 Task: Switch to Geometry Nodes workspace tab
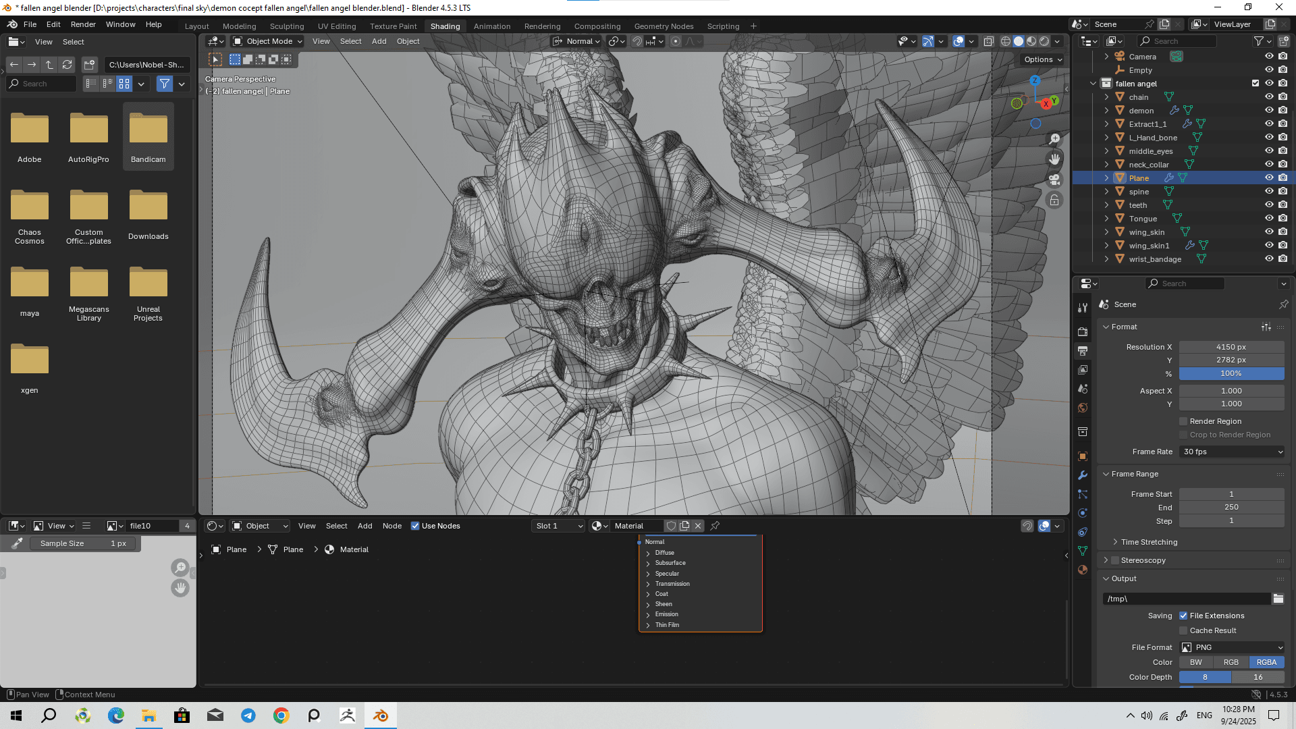click(664, 26)
